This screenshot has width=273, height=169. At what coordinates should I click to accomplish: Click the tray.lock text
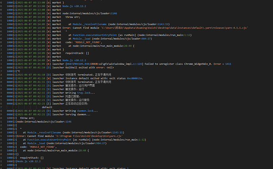coord(84,93)
